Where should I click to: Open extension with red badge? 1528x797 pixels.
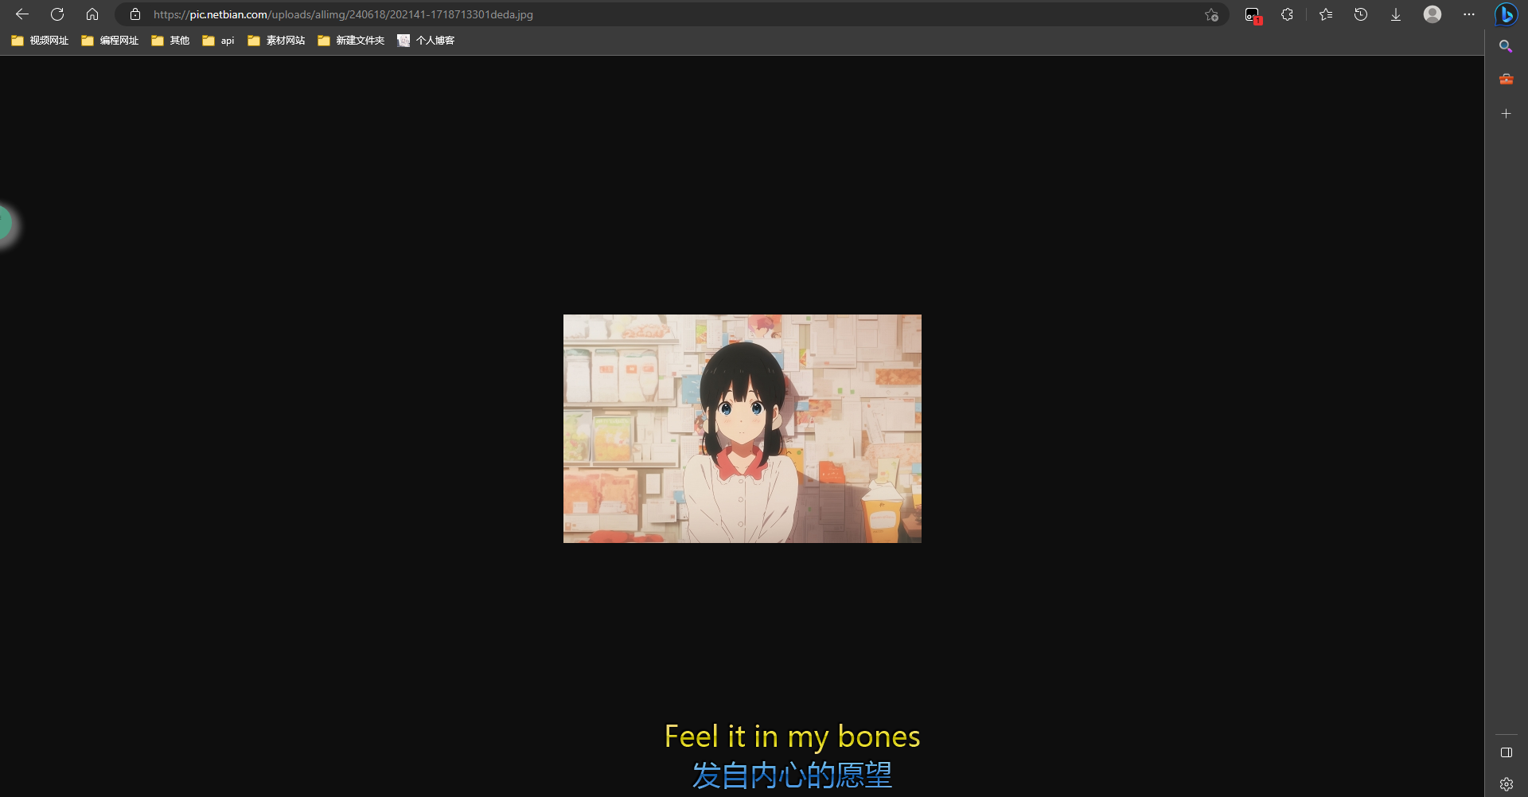tap(1253, 14)
